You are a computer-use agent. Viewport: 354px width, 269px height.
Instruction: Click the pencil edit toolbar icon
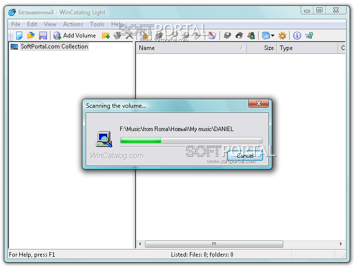pos(212,36)
